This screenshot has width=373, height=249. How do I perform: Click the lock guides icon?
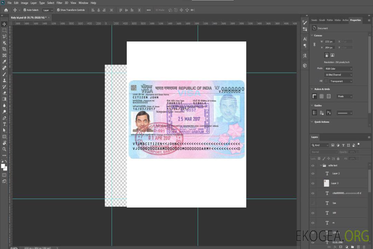[322, 113]
